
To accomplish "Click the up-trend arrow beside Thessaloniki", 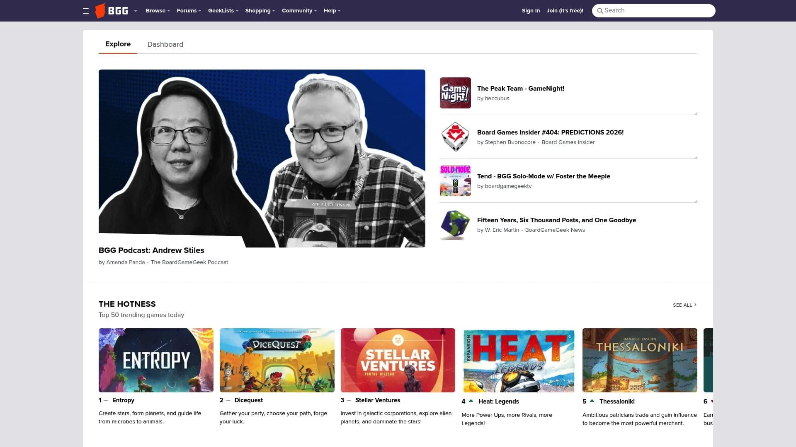I will pos(592,401).
